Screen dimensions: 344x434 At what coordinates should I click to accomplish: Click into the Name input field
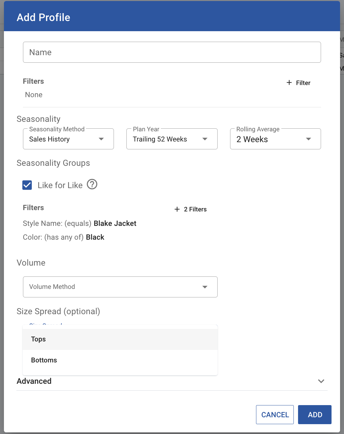(172, 53)
